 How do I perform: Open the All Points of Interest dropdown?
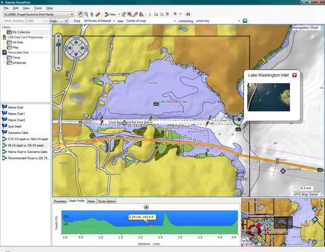point(99,21)
